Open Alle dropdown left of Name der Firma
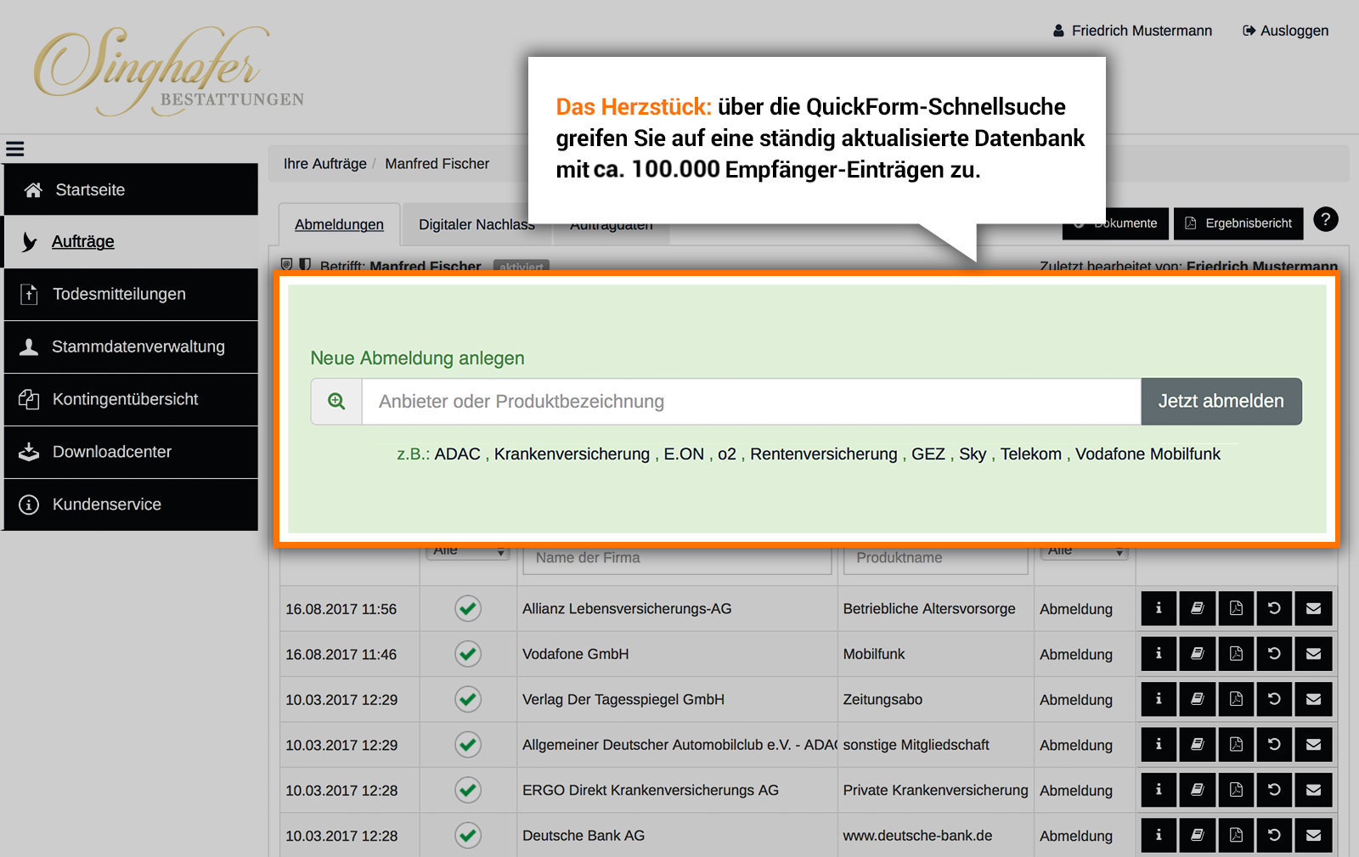 467,552
